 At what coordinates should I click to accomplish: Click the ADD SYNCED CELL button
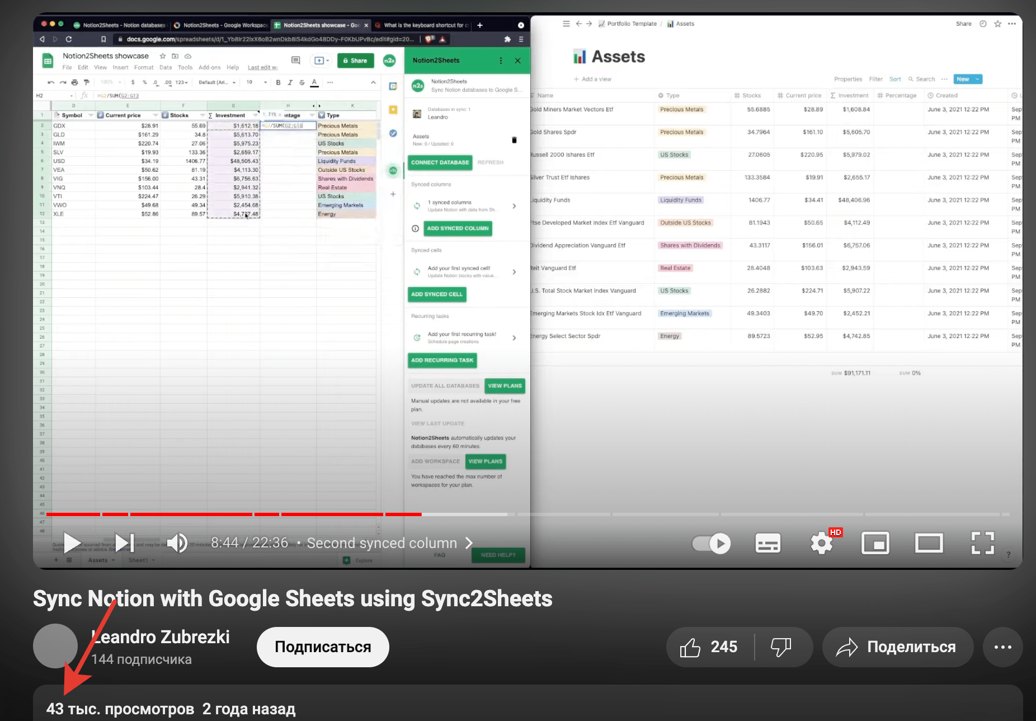pyautogui.click(x=437, y=294)
